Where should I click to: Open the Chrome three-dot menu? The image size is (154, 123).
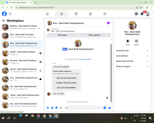pos(151,7)
